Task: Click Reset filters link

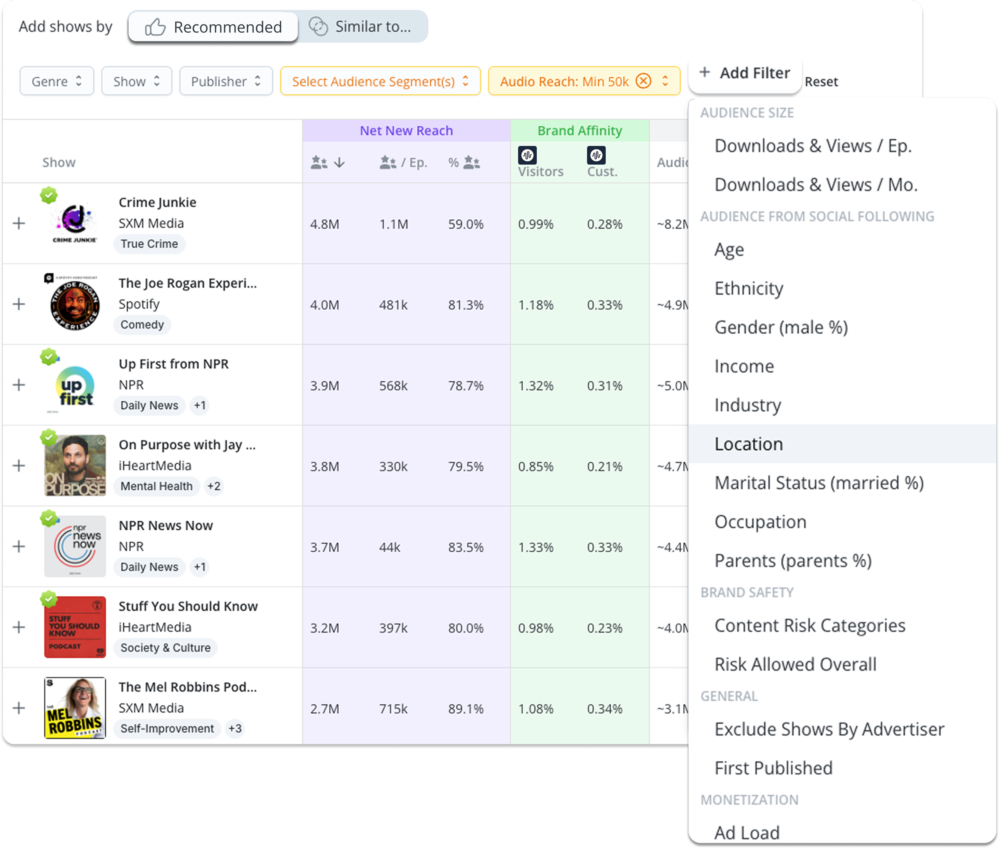Action: click(x=821, y=82)
